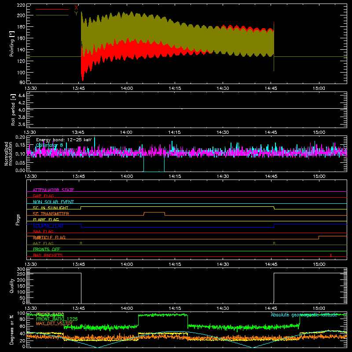Click the 14:00 label under the Pointing plot
The height and width of the screenshot is (352, 352).
coord(127,88)
